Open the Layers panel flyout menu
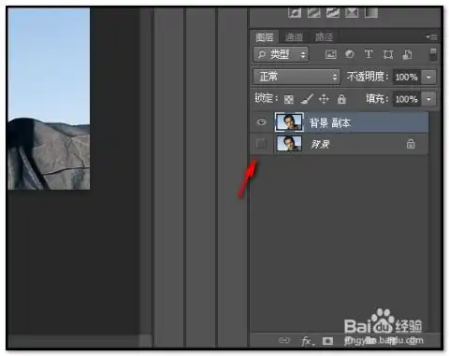Screen dimensions: 449x356 tap(432, 37)
